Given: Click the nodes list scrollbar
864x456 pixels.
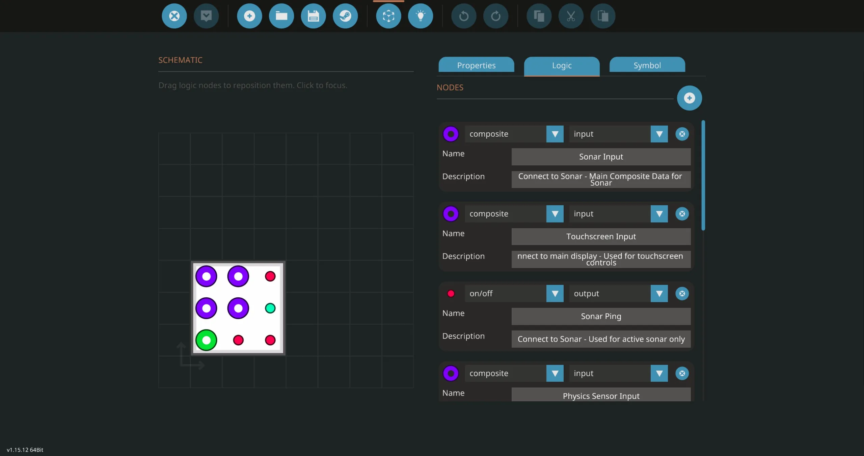Looking at the screenshot, I should coord(703,176).
